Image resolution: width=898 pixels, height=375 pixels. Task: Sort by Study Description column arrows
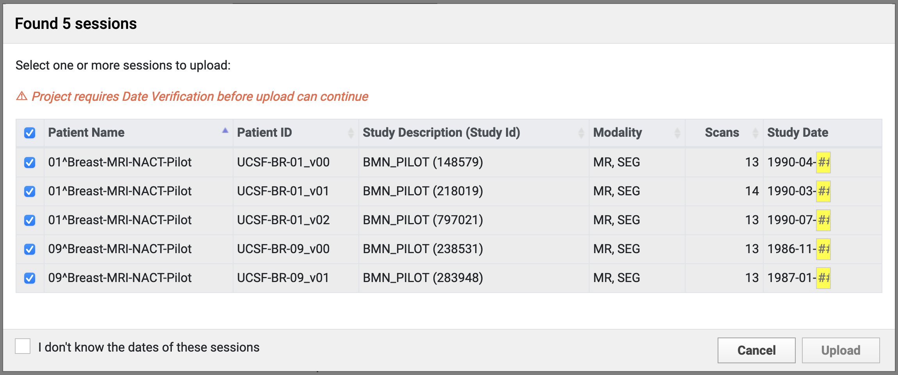tap(581, 133)
